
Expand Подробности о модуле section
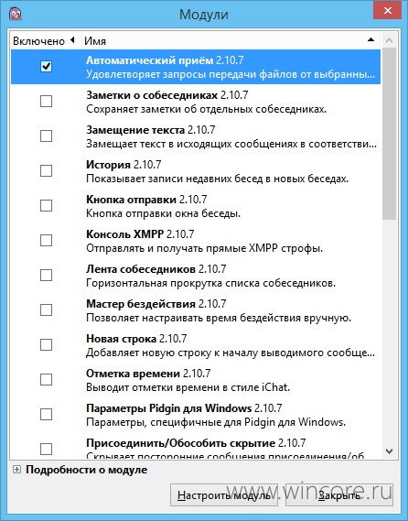(16, 470)
